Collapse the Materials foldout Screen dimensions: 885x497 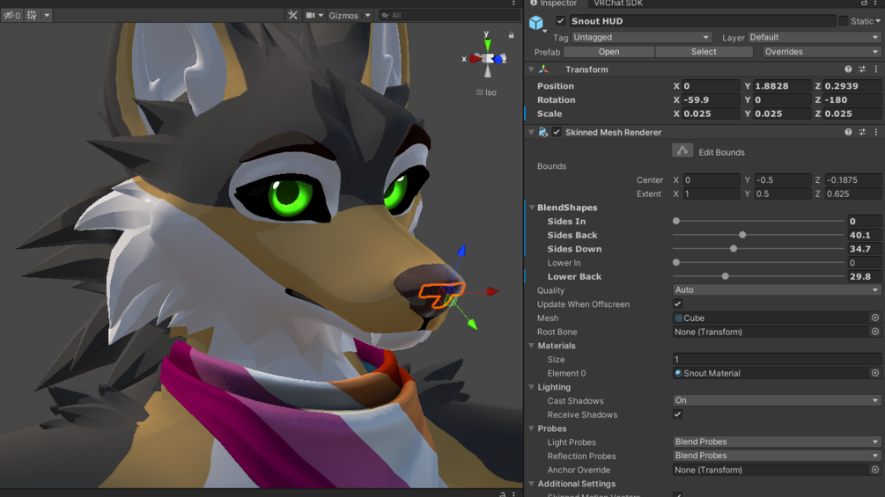pyautogui.click(x=532, y=346)
